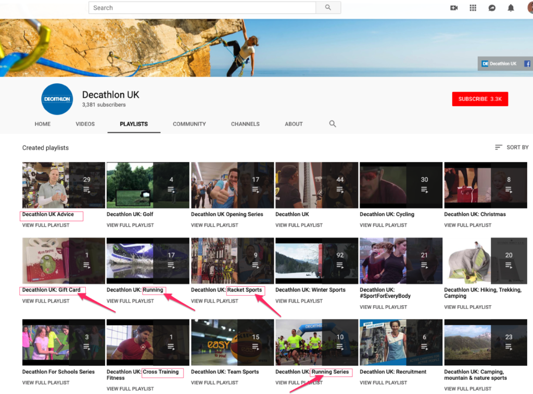Click playlist queue icon on Golf thumbnail
The width and height of the screenshot is (533, 394).
(171, 189)
